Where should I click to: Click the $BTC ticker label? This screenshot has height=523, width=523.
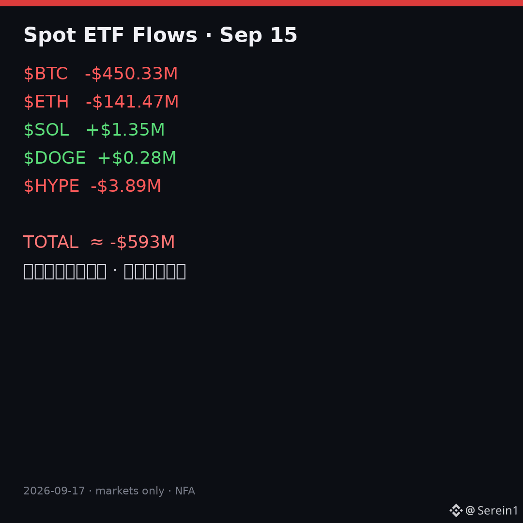tap(46, 74)
